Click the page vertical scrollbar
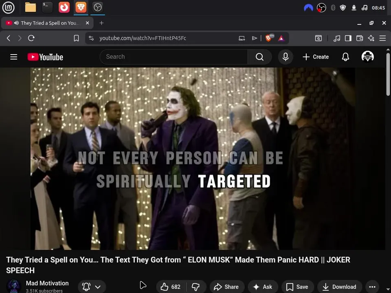 tap(388, 74)
